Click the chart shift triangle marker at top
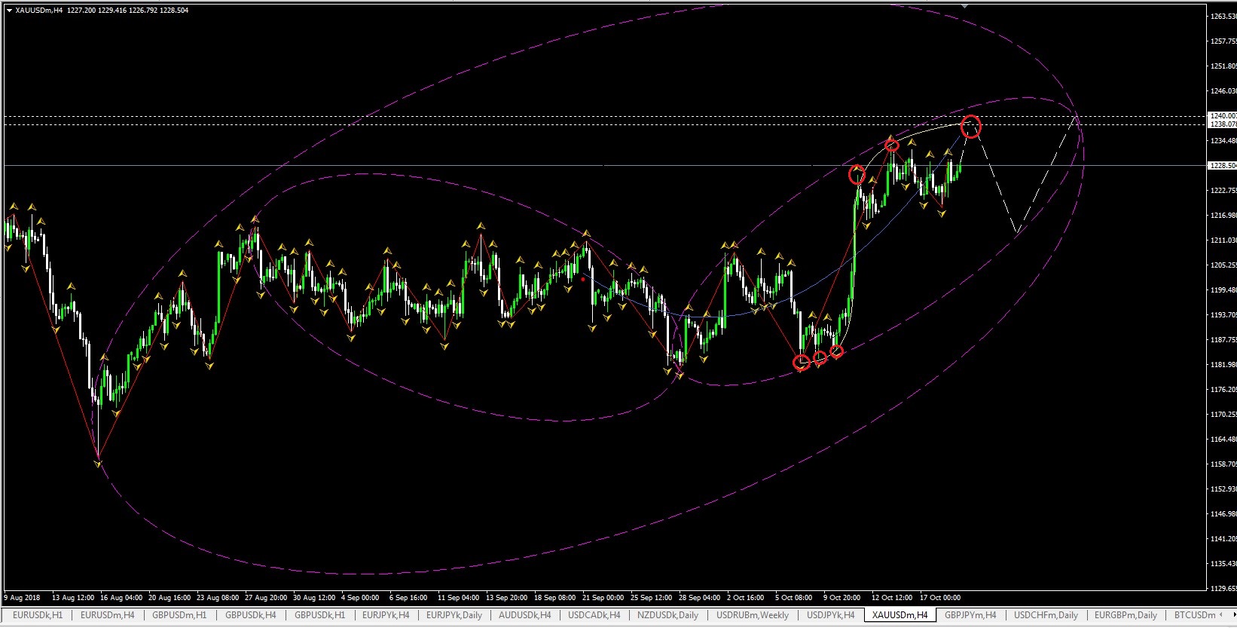Image resolution: width=1237 pixels, height=628 pixels. pos(964,6)
